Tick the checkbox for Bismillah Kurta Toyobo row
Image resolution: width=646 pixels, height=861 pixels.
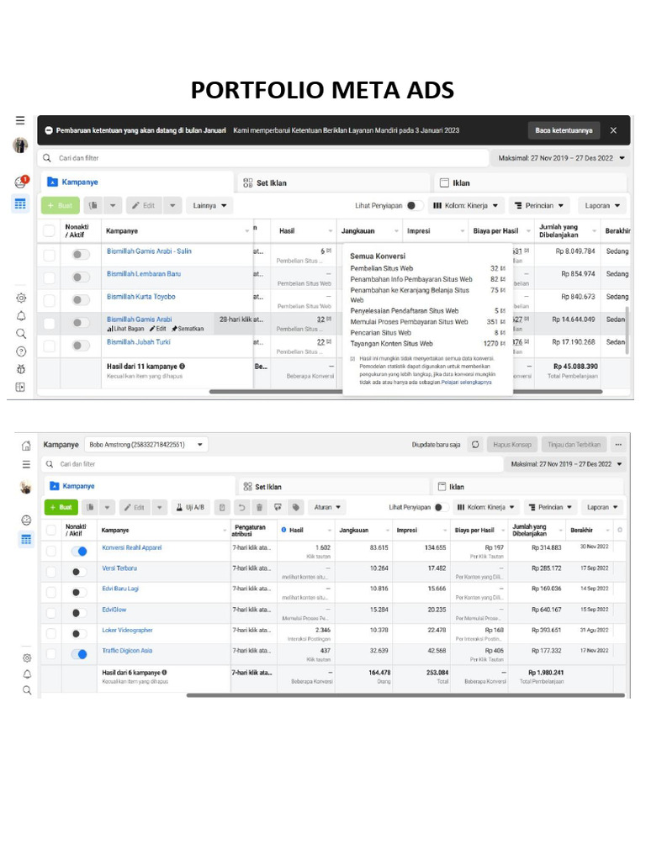49,300
